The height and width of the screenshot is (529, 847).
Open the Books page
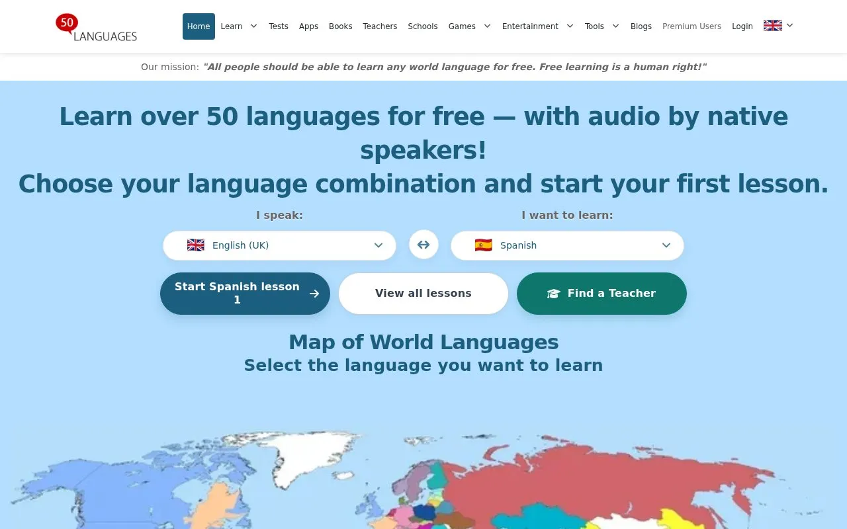click(341, 26)
